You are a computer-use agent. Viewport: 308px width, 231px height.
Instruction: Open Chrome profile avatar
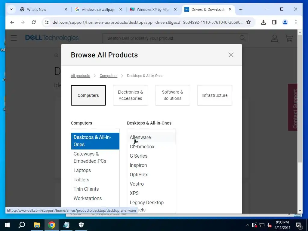click(285, 22)
